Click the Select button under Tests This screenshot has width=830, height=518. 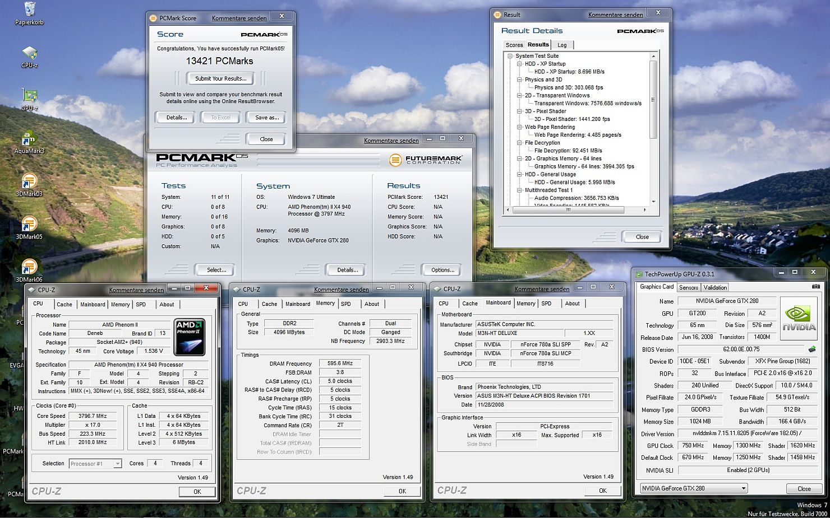[216, 270]
